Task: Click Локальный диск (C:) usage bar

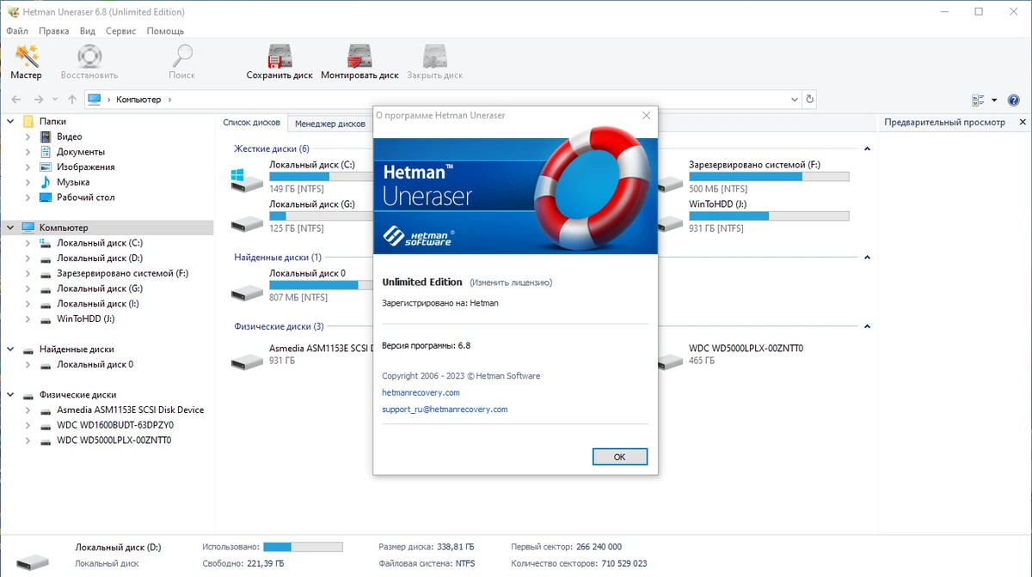Action: point(320,176)
